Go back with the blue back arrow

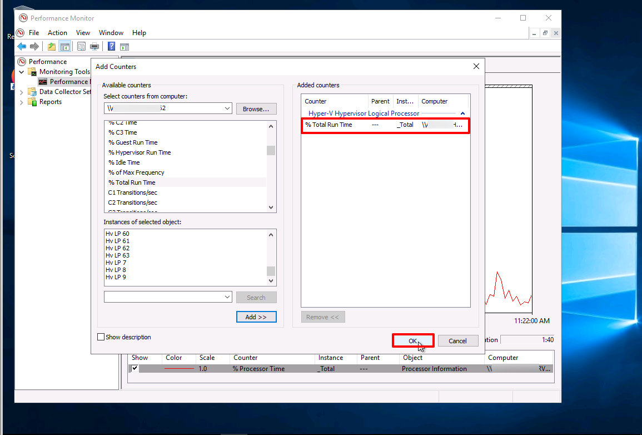[x=22, y=47]
